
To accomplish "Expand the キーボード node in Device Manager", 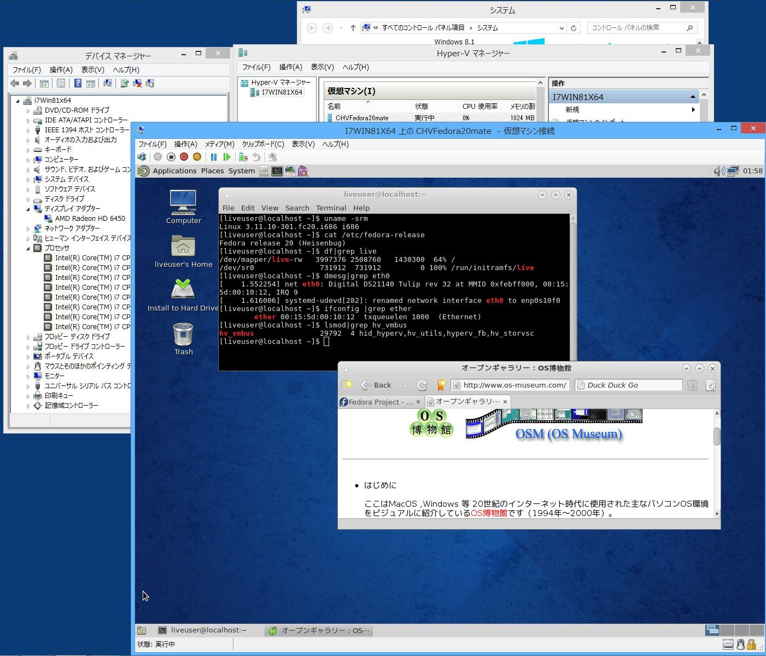I will click(28, 150).
